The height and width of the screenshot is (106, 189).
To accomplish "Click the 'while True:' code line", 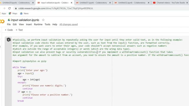I will [19, 67].
